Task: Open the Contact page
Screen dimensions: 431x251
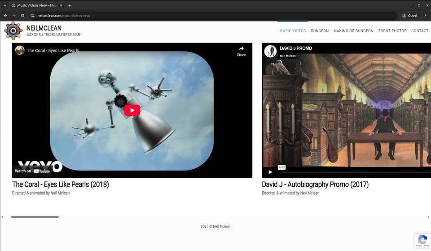Action: [420, 31]
